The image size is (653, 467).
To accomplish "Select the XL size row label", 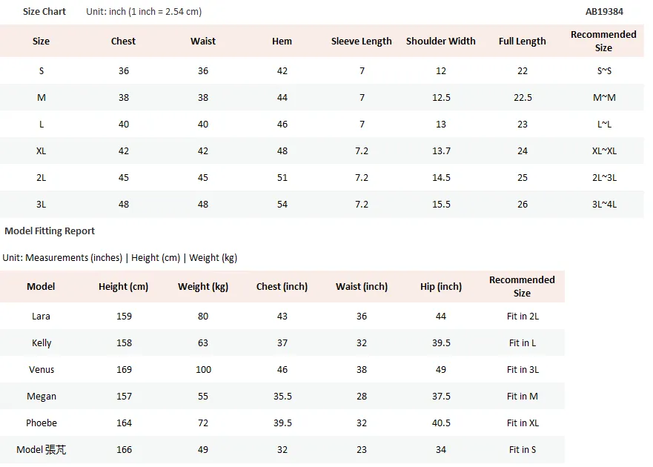I will 41,150.
